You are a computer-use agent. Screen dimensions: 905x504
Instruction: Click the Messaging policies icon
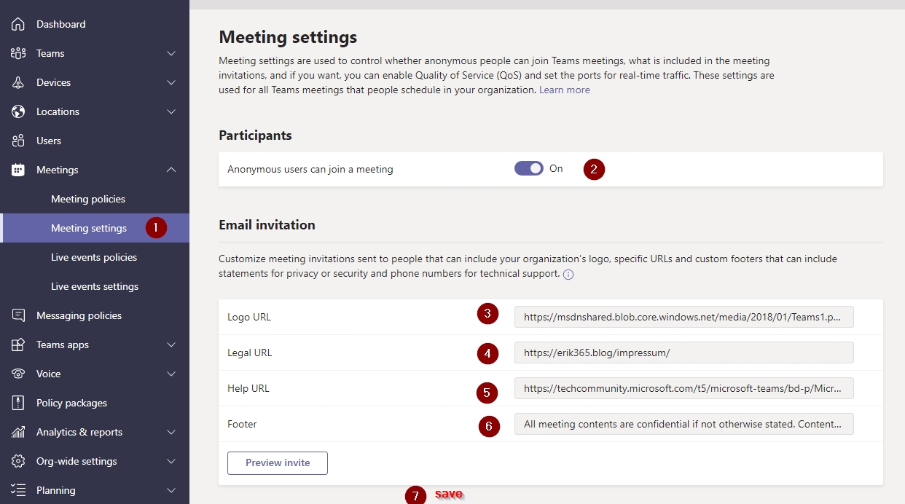click(18, 315)
